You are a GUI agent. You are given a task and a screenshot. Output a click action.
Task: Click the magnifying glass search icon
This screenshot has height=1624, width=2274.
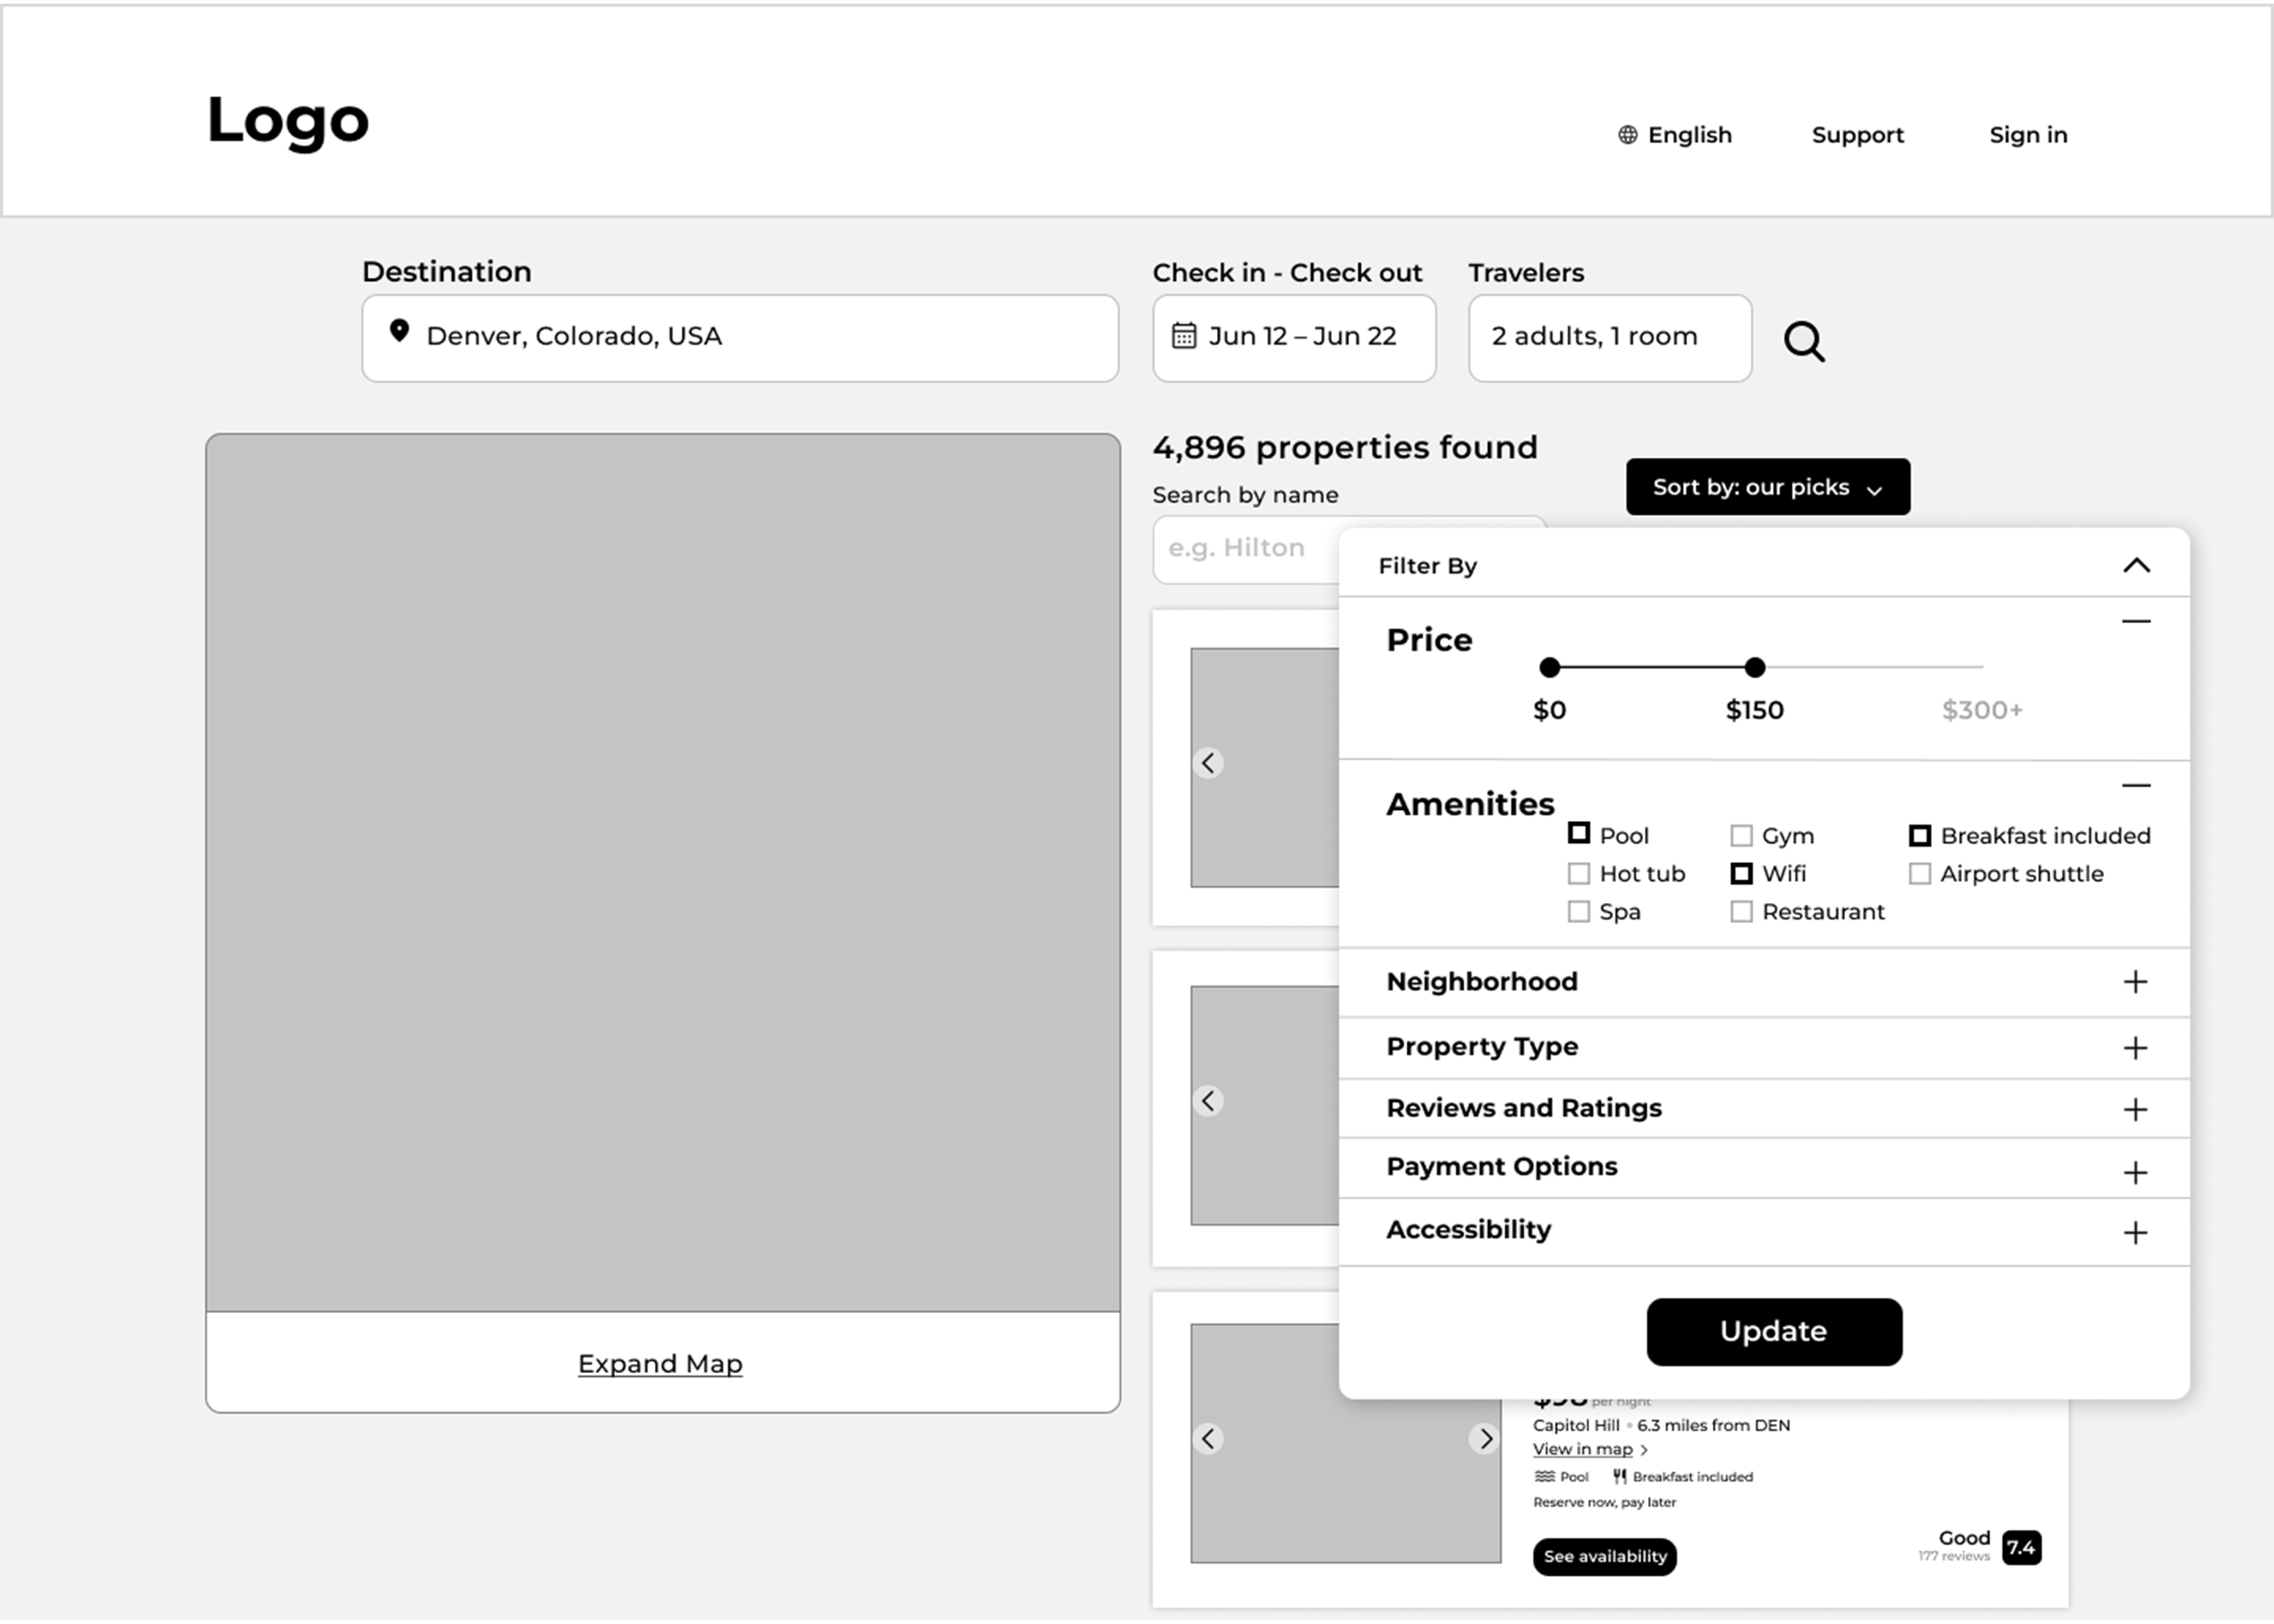click(x=1804, y=342)
